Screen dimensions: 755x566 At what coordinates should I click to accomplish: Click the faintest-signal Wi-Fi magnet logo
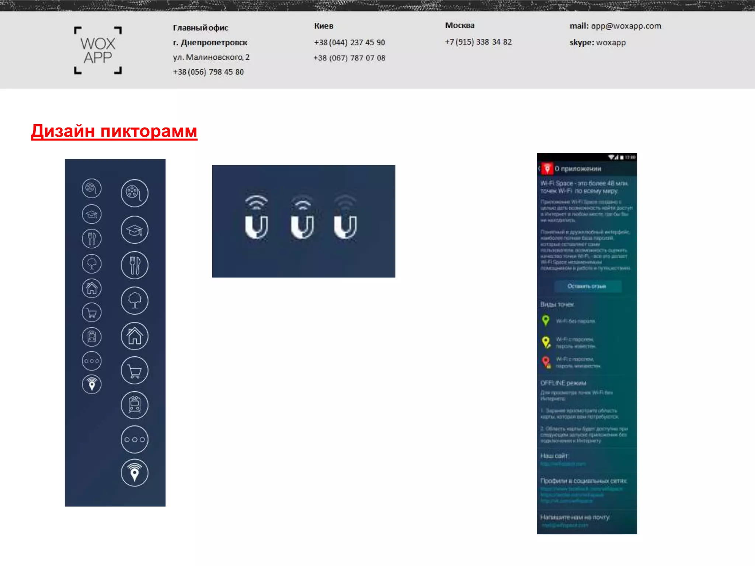tap(345, 217)
